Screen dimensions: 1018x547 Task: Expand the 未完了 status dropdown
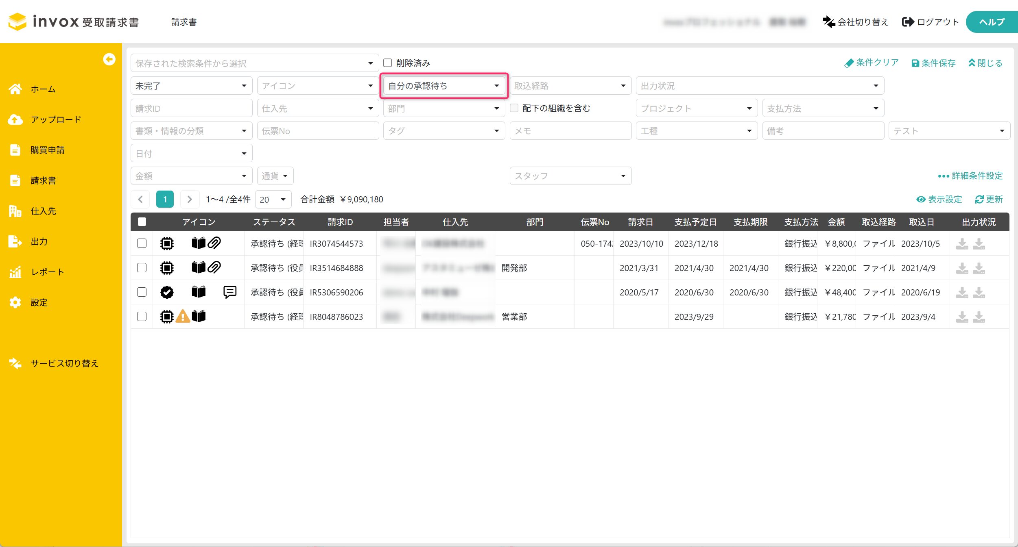(191, 86)
